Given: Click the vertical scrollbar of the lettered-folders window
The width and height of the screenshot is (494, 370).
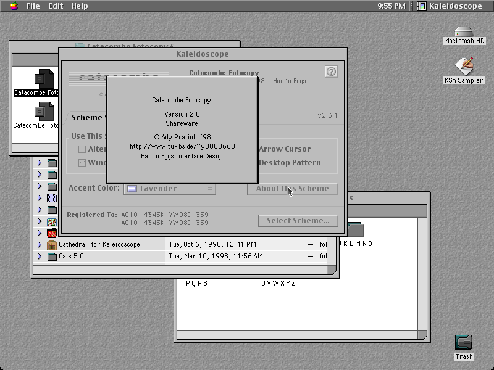Looking at the screenshot, I should 422,273.
